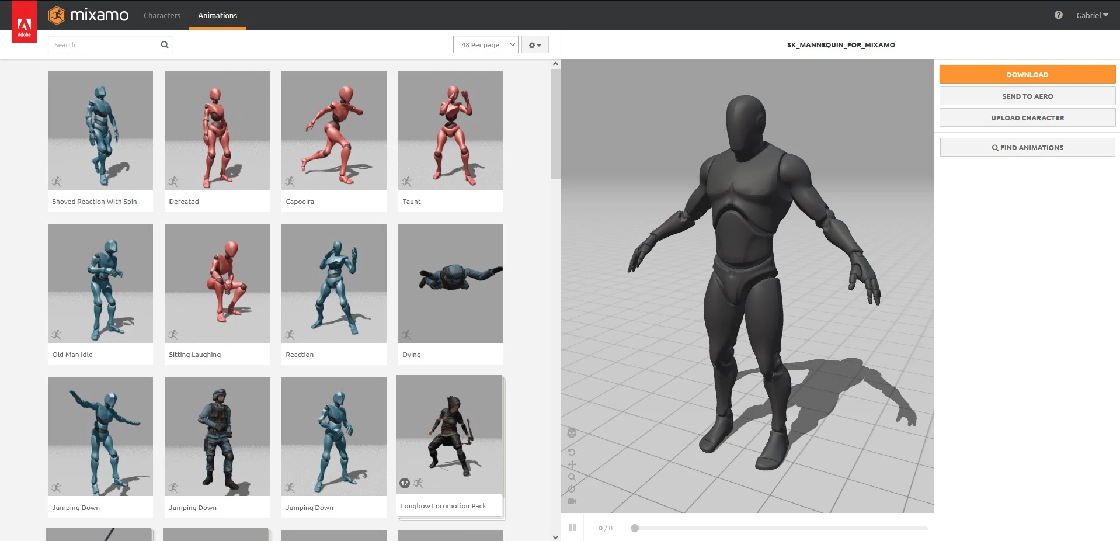Click running-man icon on Dying card
Viewport: 1120px width, 541px height.
pyautogui.click(x=407, y=335)
